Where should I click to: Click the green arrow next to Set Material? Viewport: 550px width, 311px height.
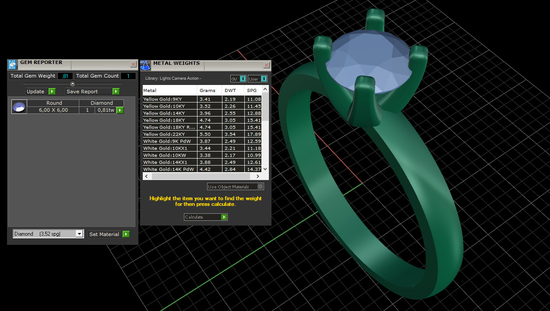[x=126, y=234]
